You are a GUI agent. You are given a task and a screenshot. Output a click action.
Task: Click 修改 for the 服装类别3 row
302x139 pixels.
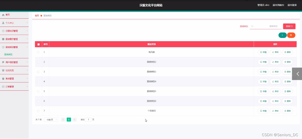click(x=275, y=72)
